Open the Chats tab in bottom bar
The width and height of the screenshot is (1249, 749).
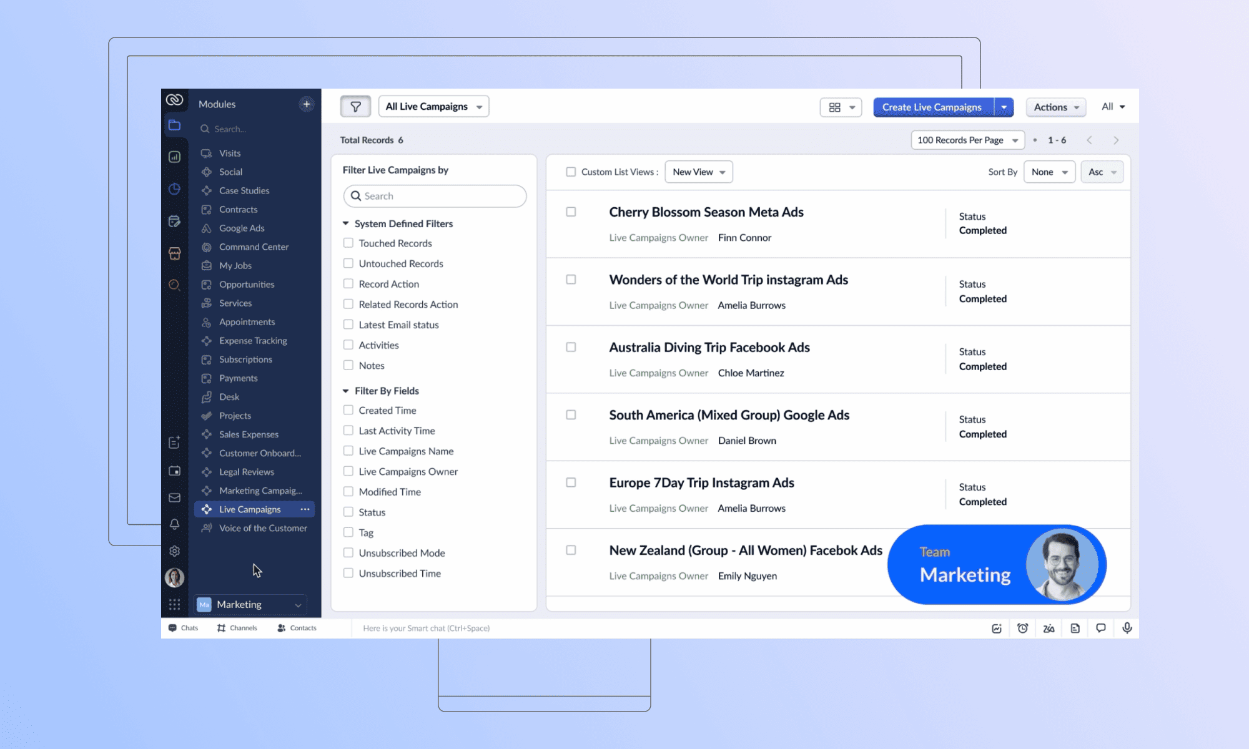pos(183,628)
